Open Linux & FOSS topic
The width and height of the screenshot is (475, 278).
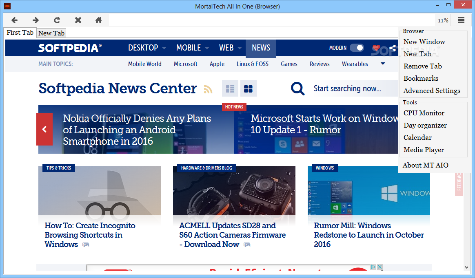coord(252,64)
